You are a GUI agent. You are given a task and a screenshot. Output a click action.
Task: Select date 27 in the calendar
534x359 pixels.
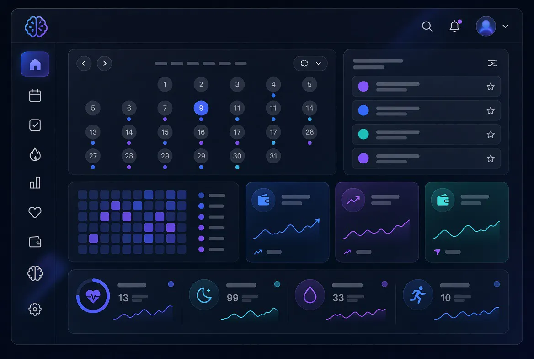(x=93, y=156)
